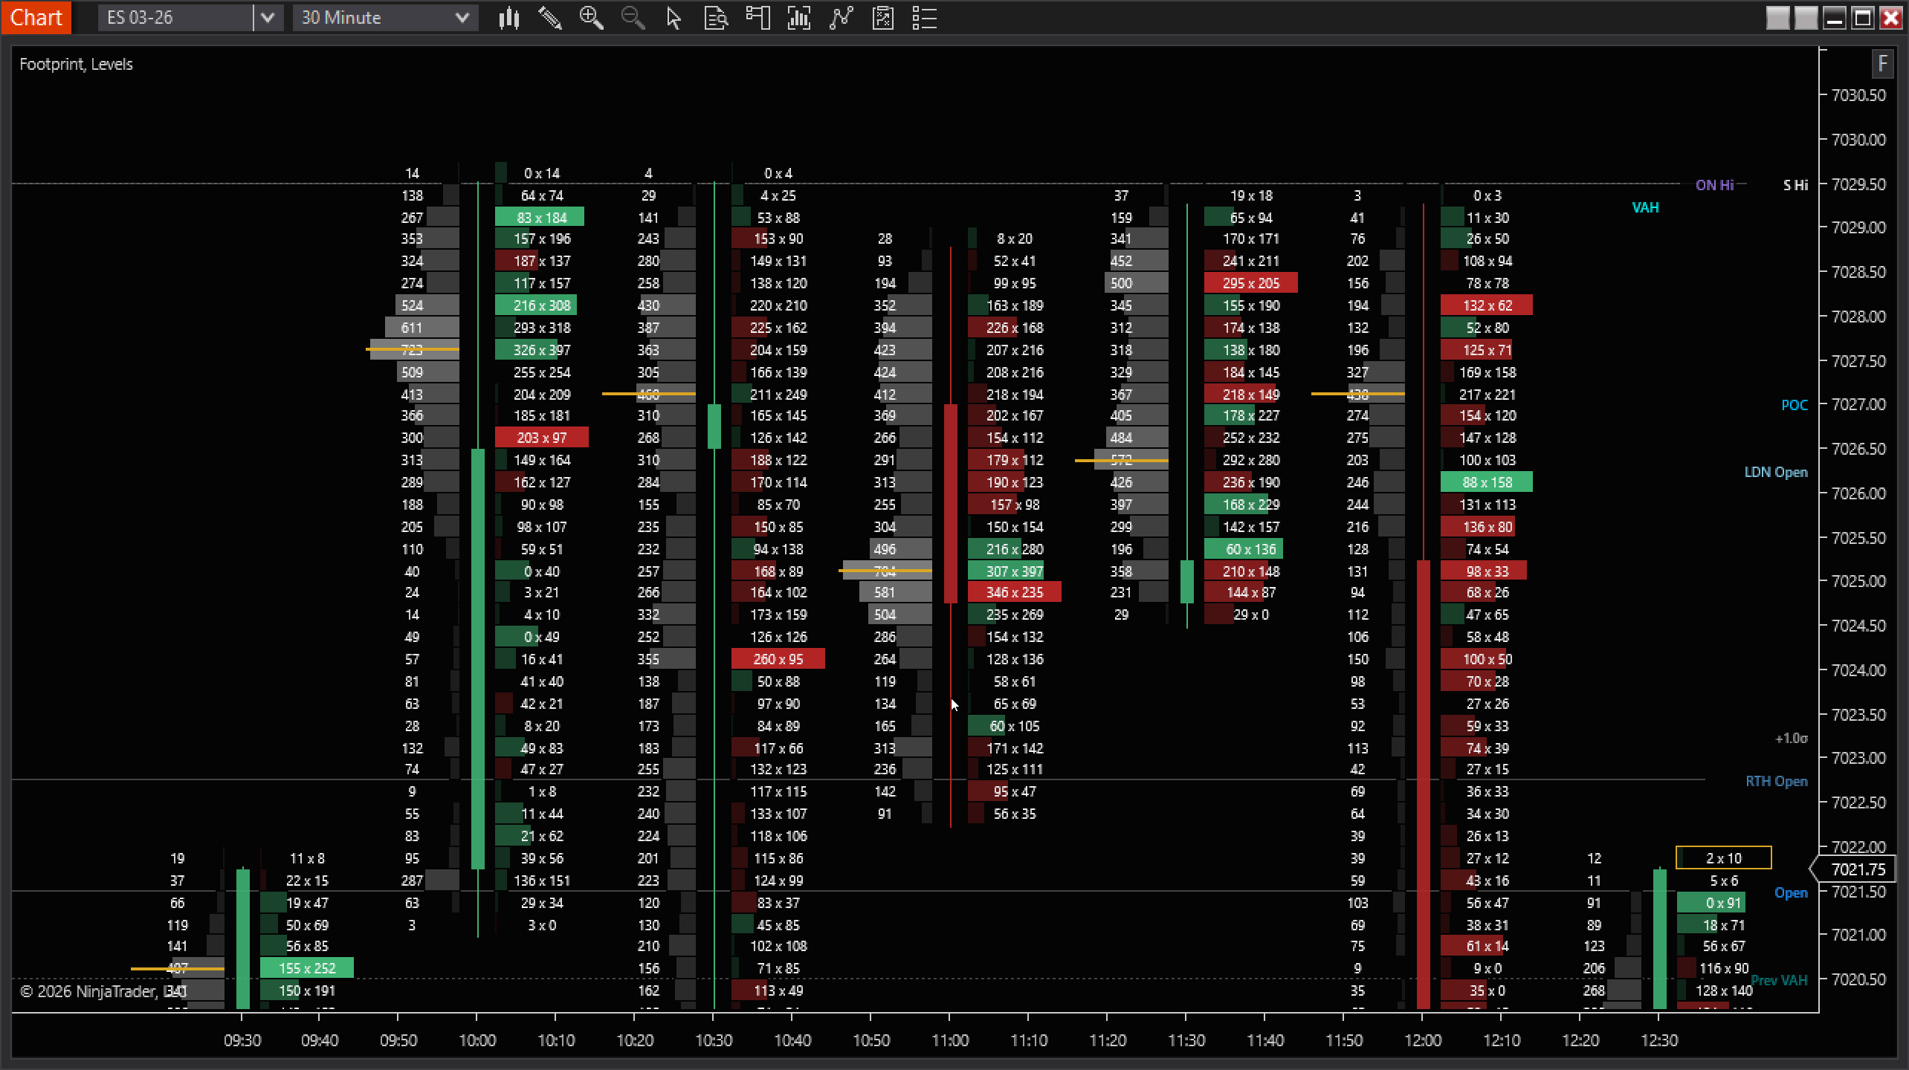Viewport: 1909px width, 1070px height.
Task: Click the green 88 x 158 footprint cell
Action: (x=1487, y=482)
